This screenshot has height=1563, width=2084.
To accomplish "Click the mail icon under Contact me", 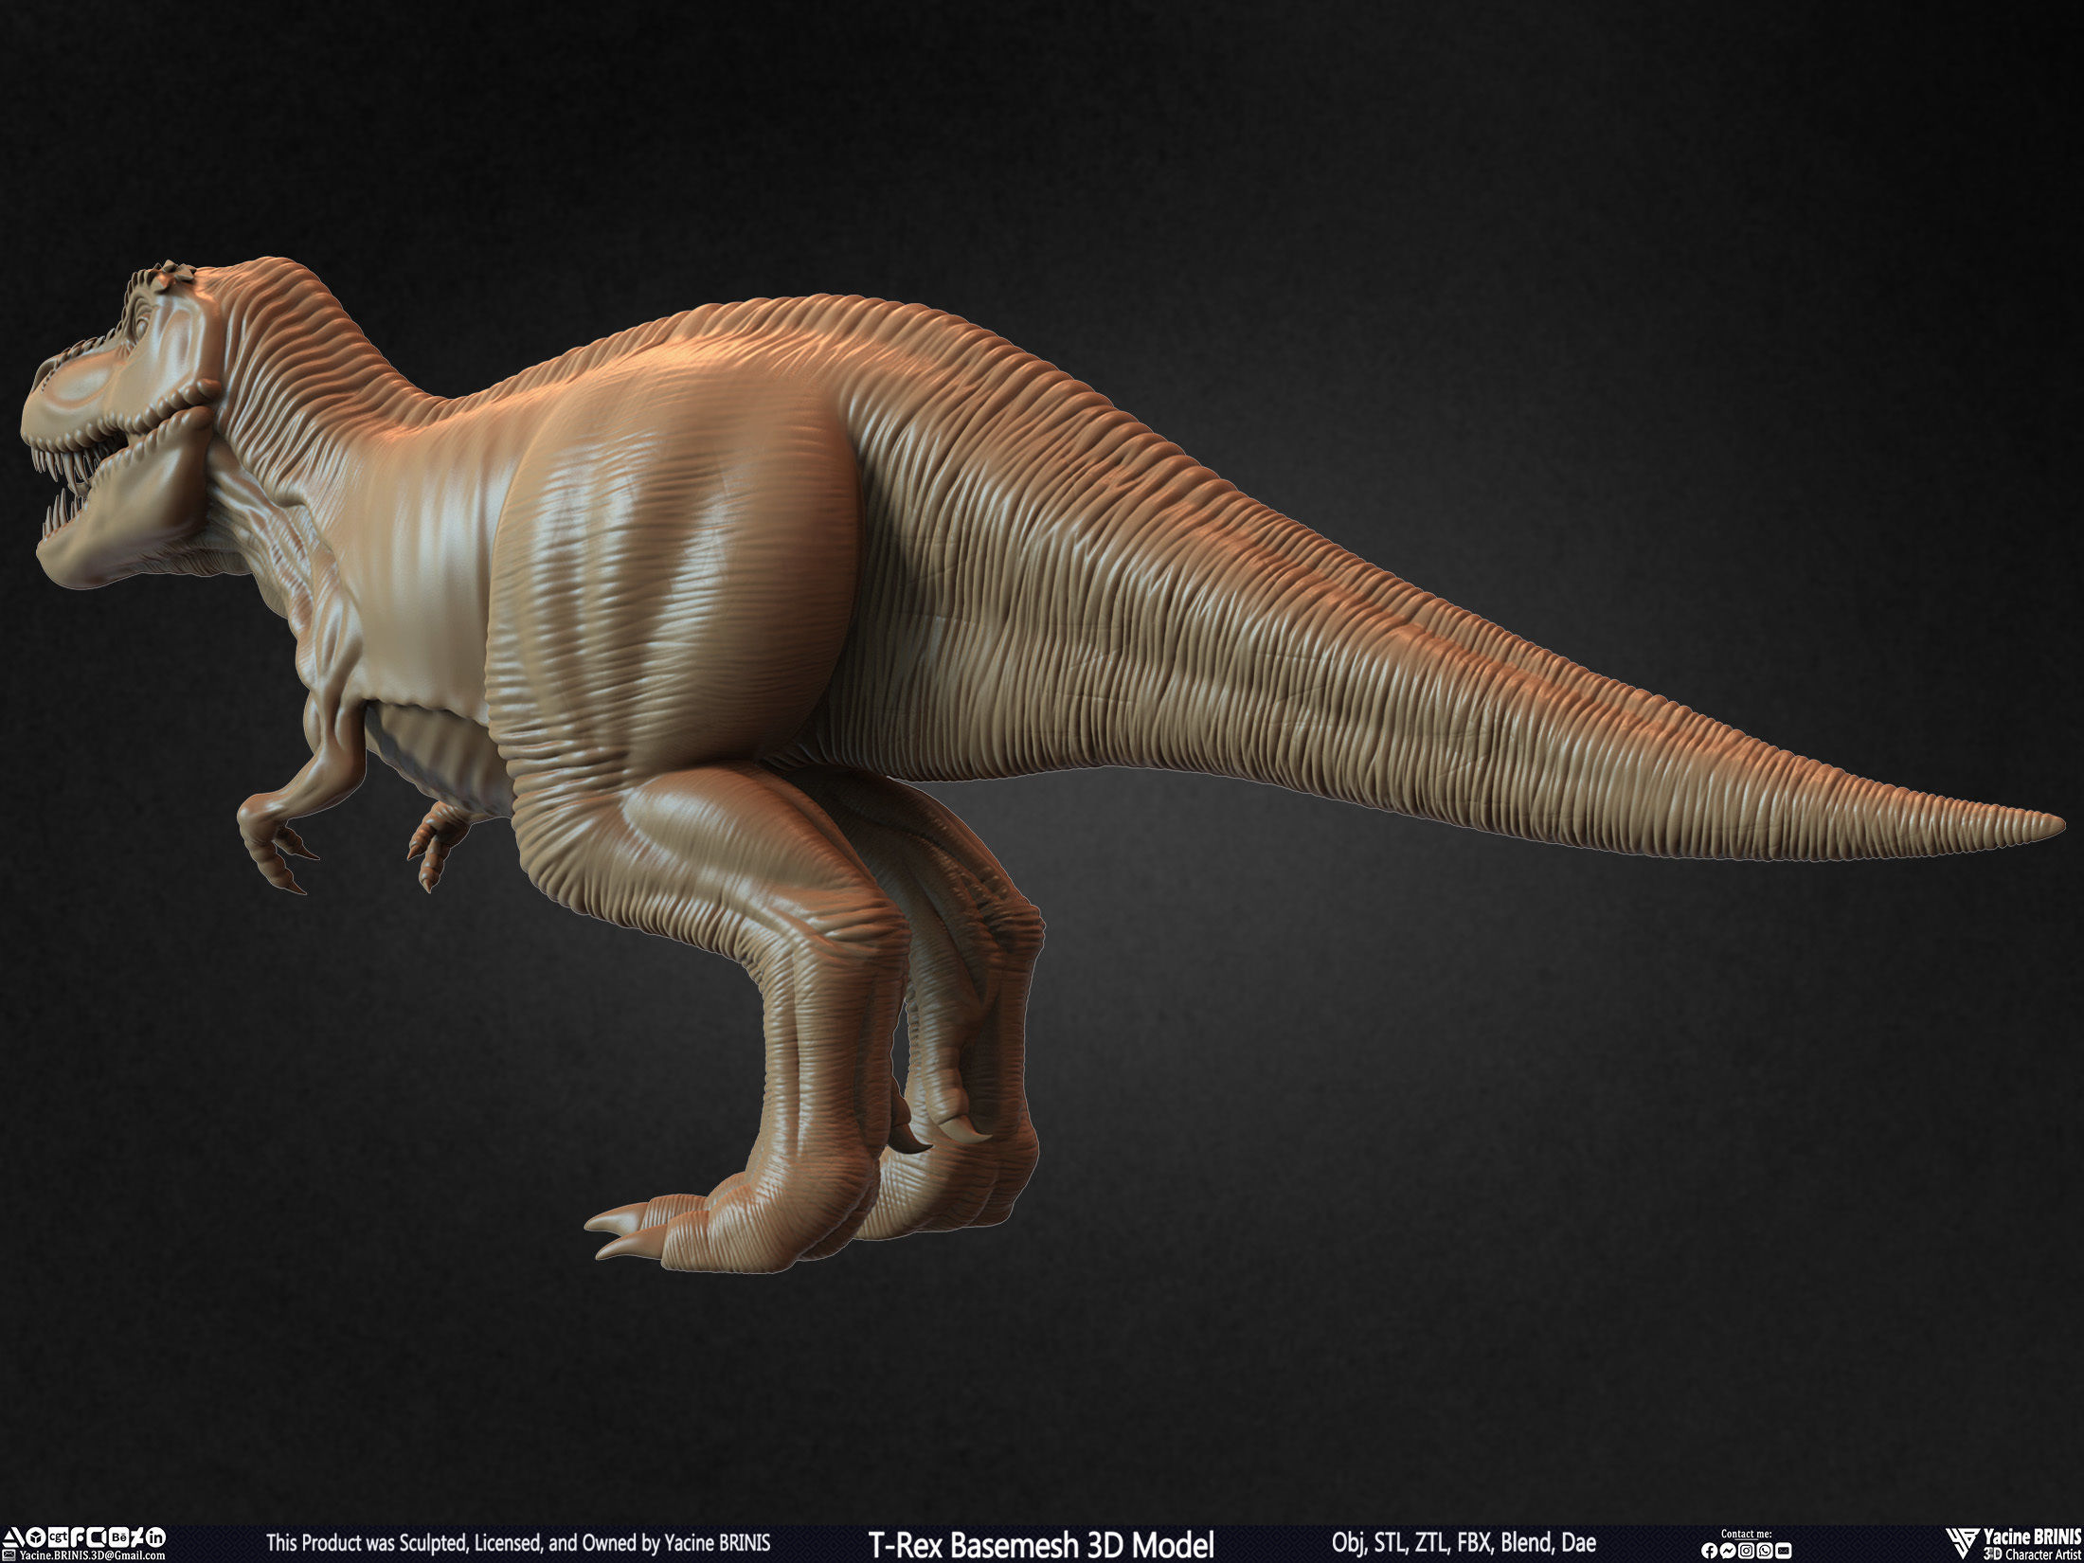I will click(1783, 1551).
